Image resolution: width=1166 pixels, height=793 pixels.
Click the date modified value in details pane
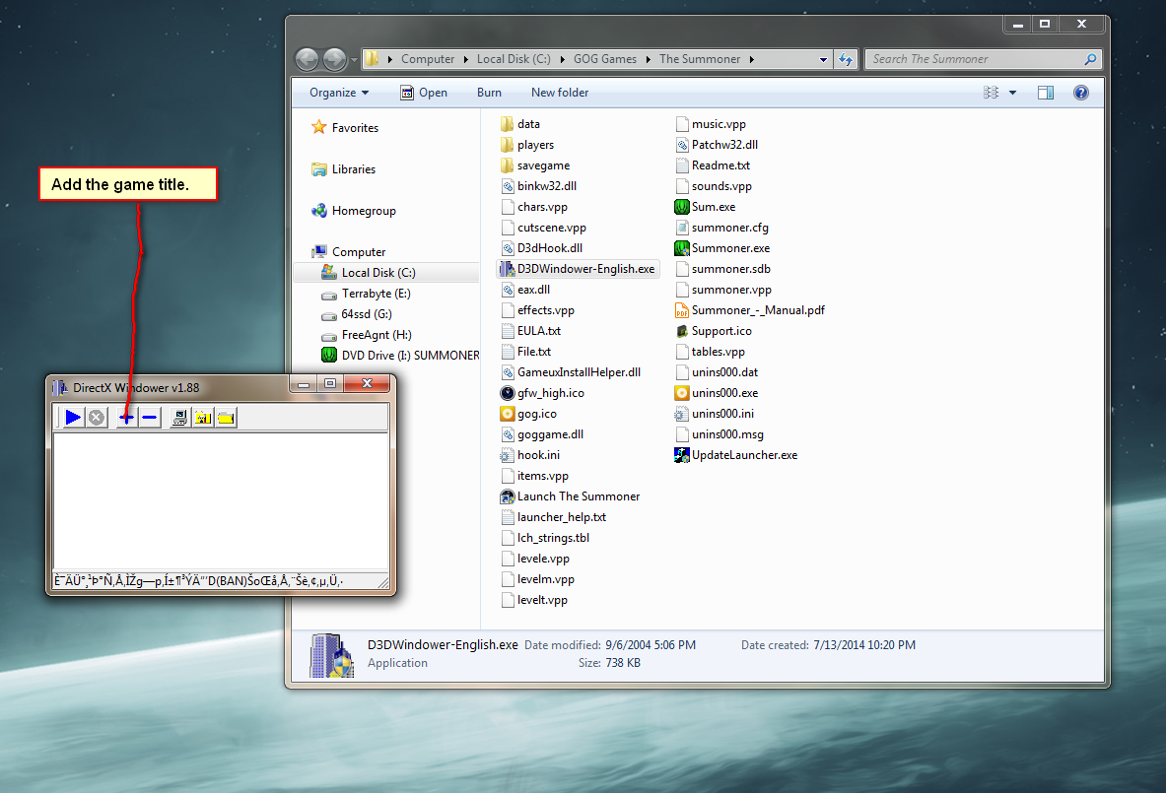651,645
